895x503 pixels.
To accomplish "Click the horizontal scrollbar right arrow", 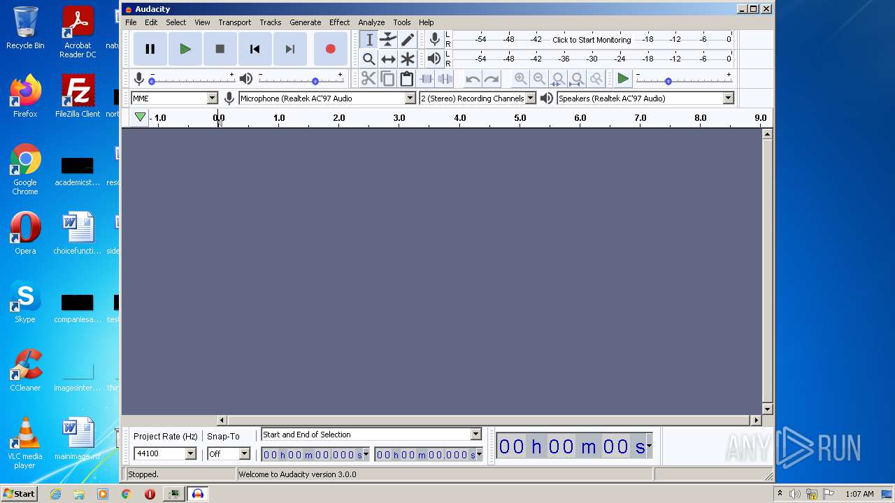I will pyautogui.click(x=756, y=421).
